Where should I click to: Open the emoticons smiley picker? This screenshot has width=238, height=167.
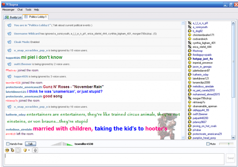(7, 151)
